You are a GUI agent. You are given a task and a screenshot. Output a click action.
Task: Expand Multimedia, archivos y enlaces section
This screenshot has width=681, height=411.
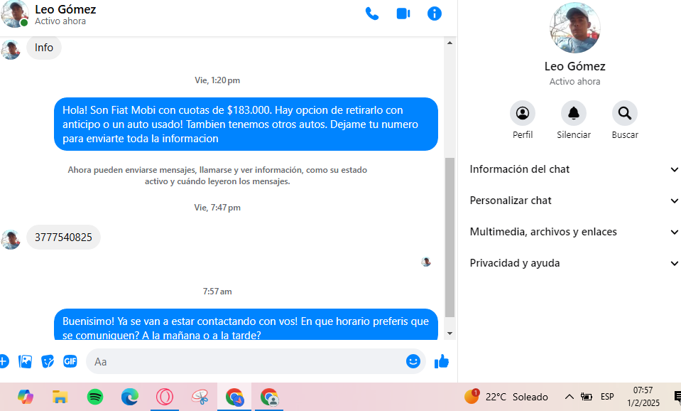coord(574,232)
